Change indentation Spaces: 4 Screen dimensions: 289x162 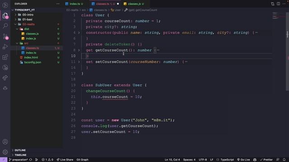189,160
